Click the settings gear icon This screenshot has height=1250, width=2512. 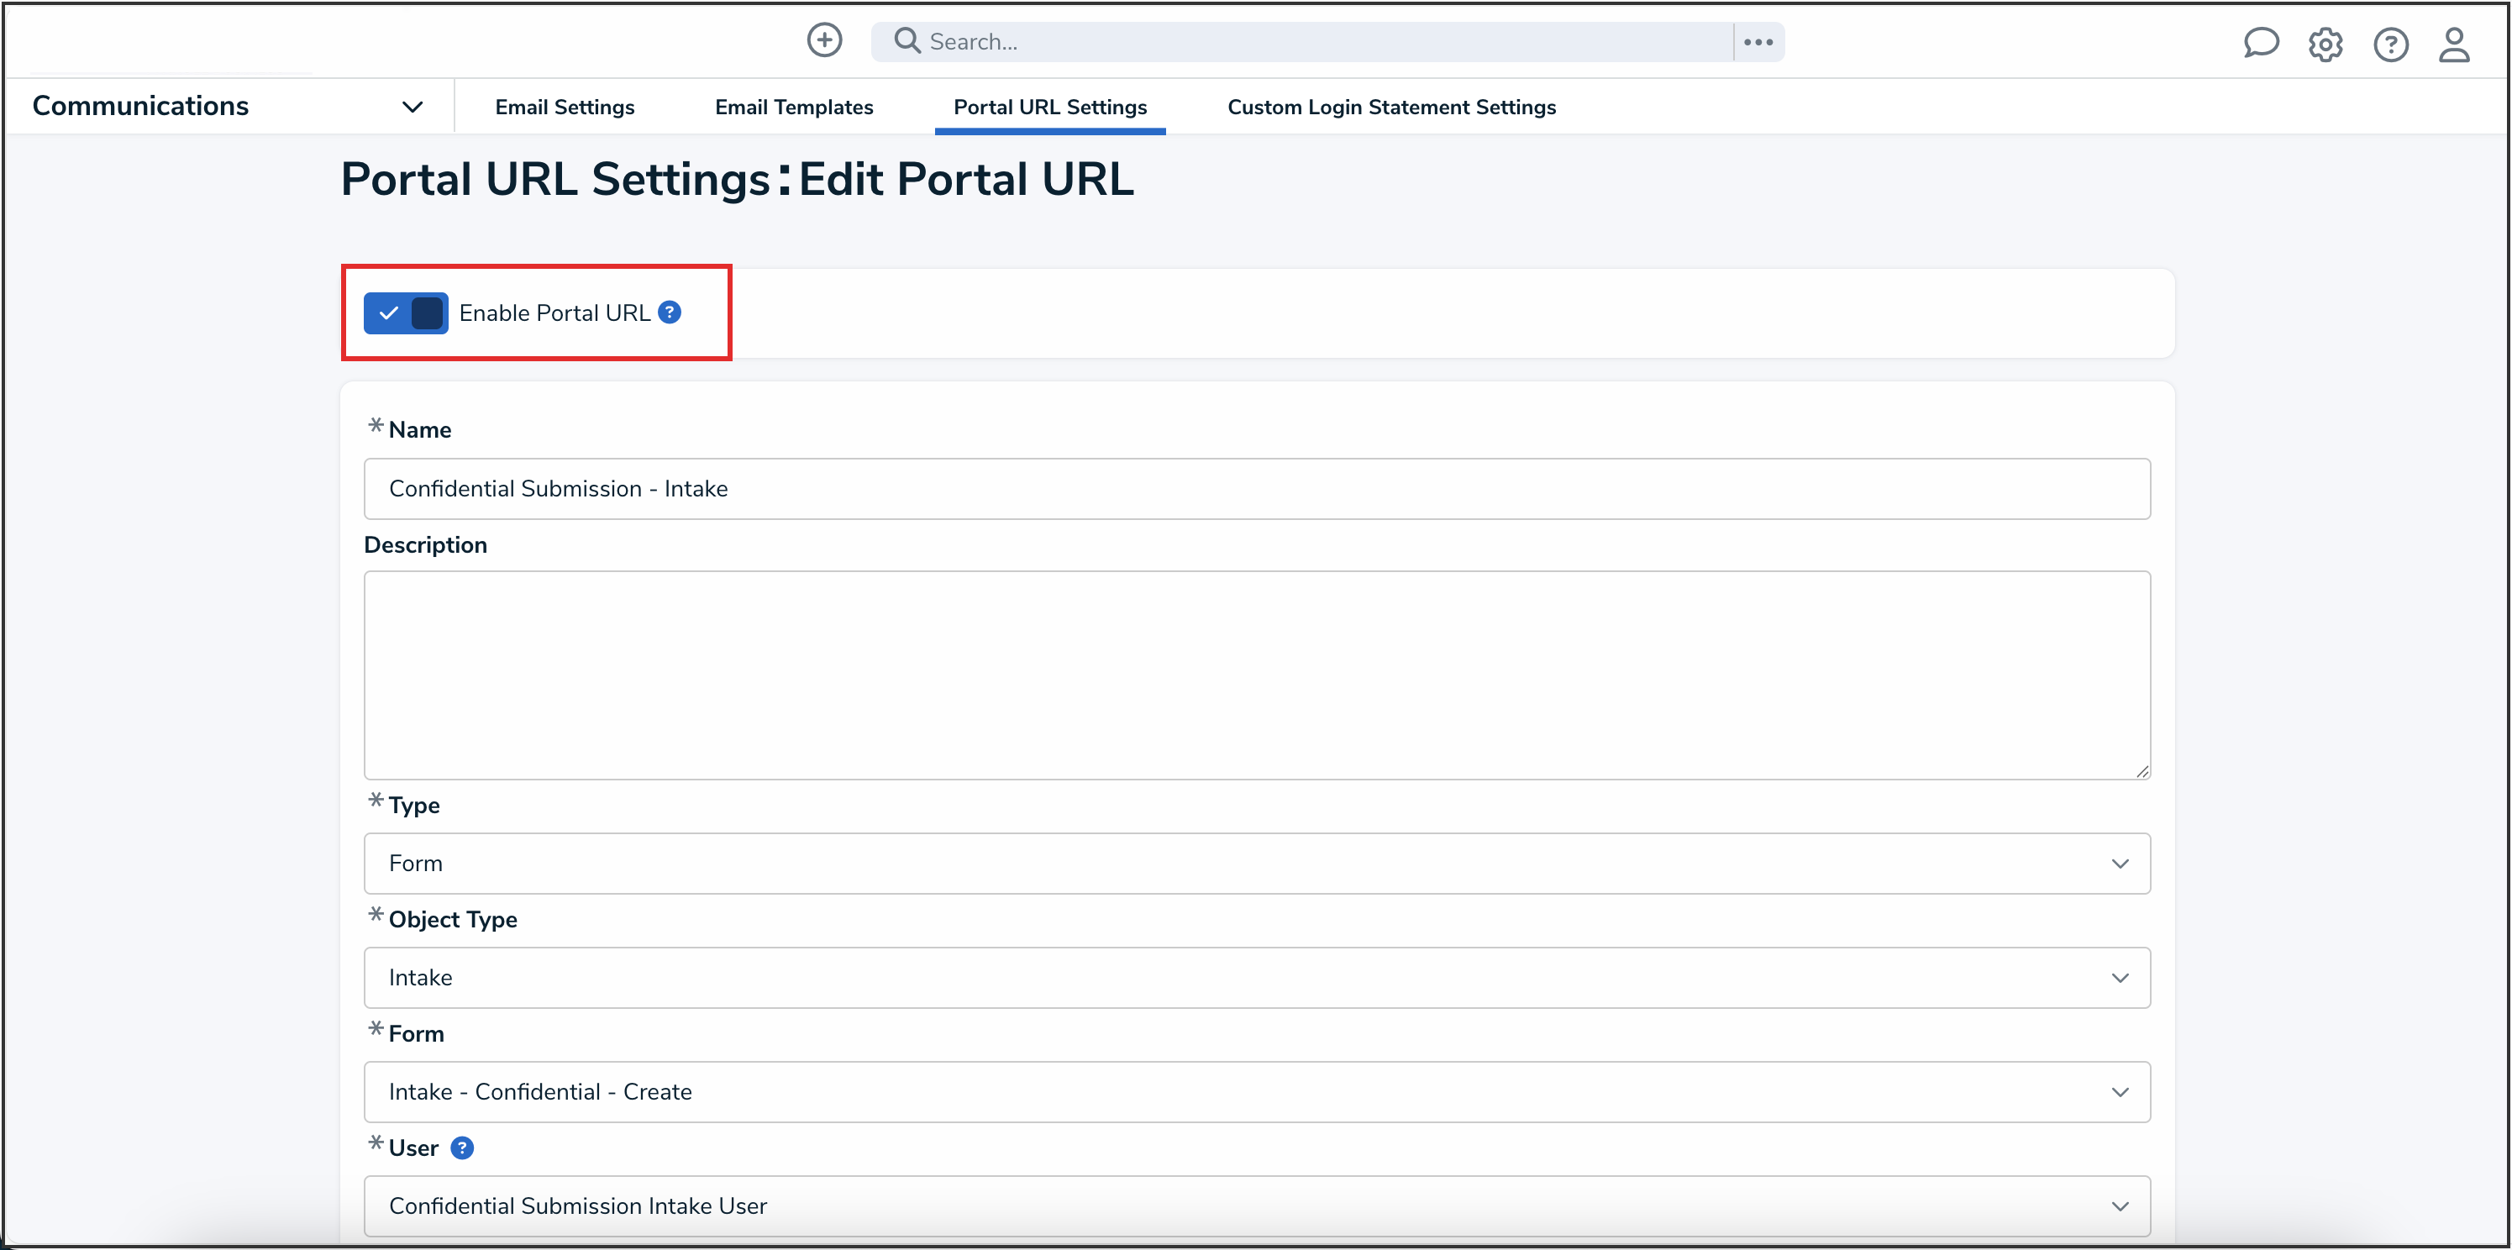pyautogui.click(x=2326, y=45)
